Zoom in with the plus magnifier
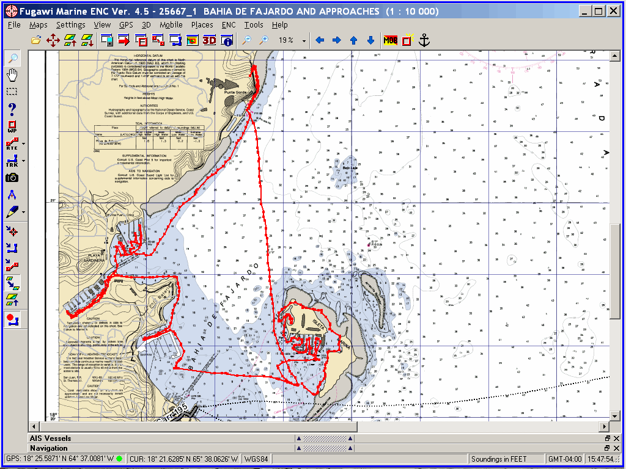Image resolution: width=626 pixels, height=469 pixels. pyautogui.click(x=264, y=40)
